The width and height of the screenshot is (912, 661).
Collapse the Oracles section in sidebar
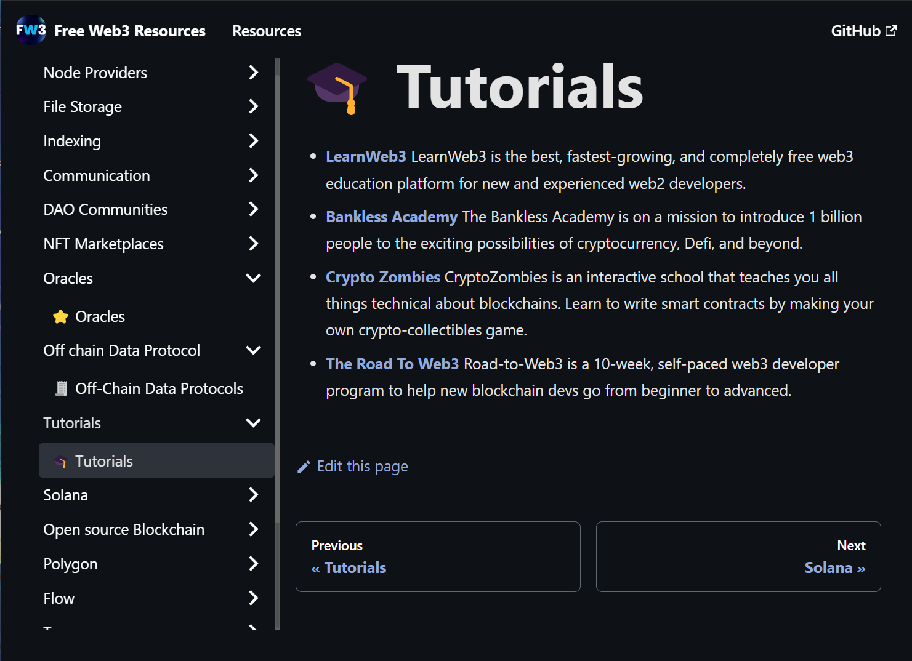click(x=253, y=278)
